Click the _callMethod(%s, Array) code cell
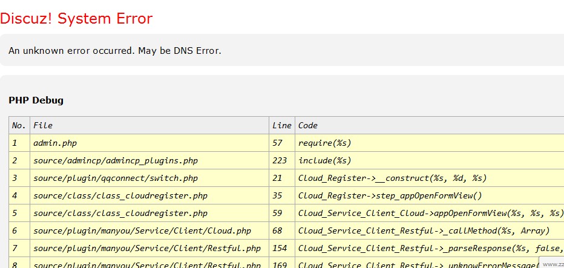This screenshot has width=564, height=268. pos(424,230)
